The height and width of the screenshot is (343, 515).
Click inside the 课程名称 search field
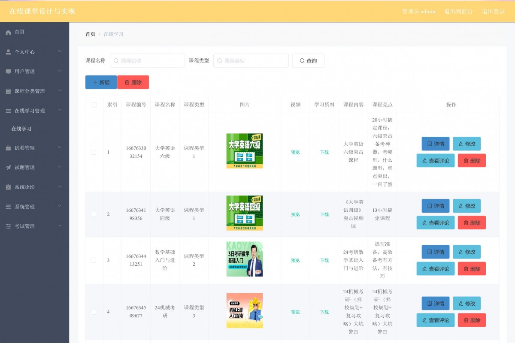coord(147,60)
